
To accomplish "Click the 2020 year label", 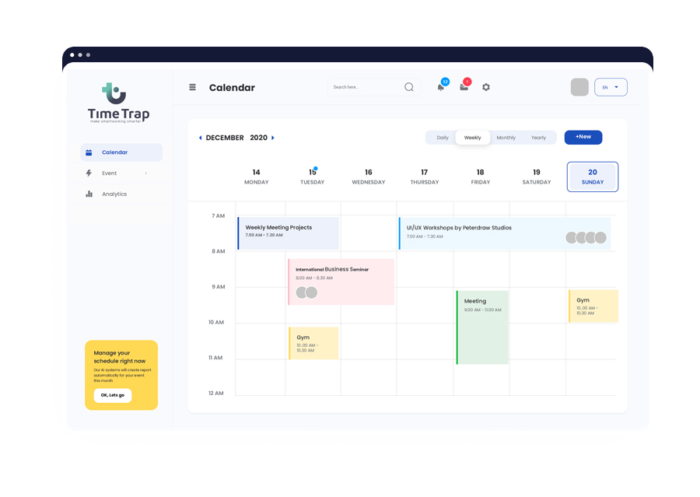I will pos(258,138).
